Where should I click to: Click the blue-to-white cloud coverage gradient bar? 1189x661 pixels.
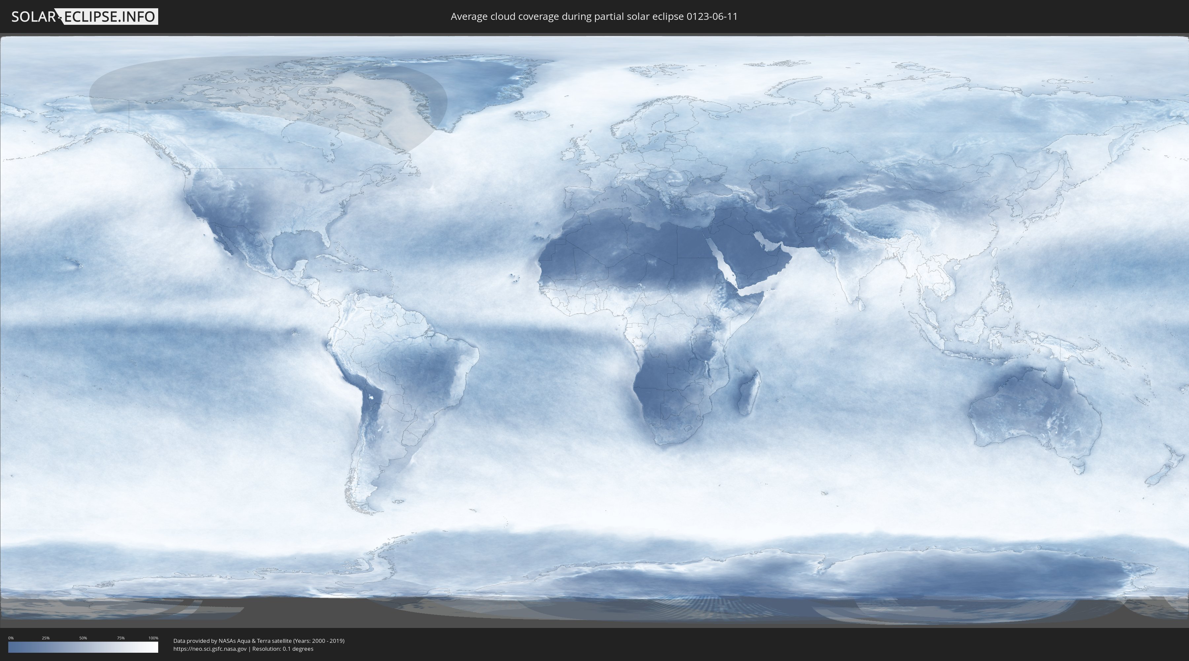pyautogui.click(x=83, y=647)
